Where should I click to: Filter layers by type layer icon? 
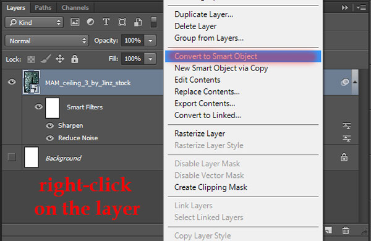pyautogui.click(x=106, y=22)
